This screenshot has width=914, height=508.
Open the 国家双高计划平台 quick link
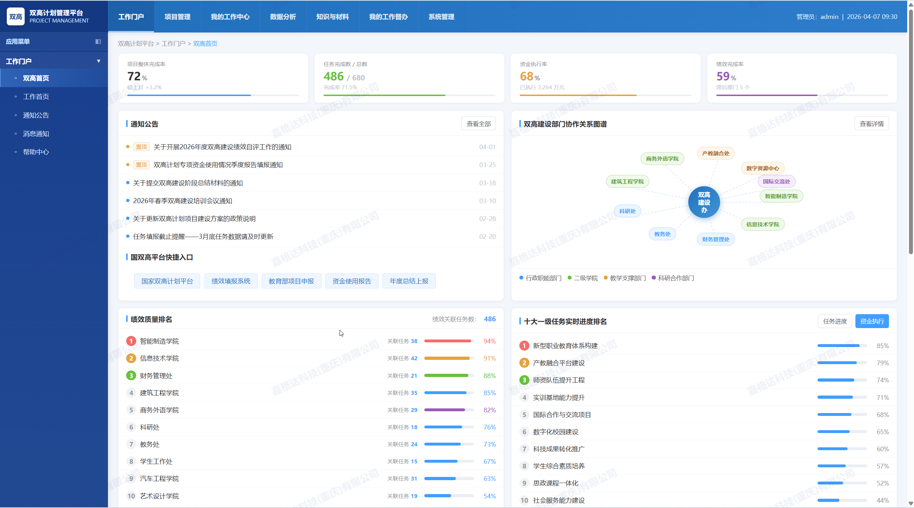click(x=167, y=281)
